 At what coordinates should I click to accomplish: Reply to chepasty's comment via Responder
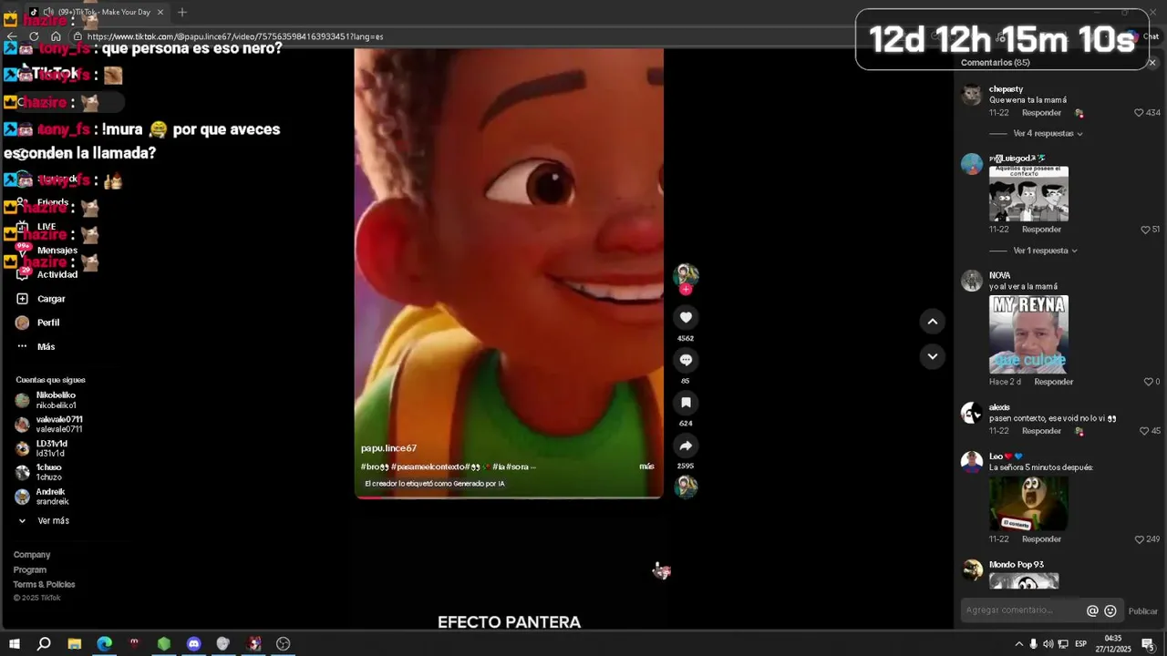tap(1041, 113)
